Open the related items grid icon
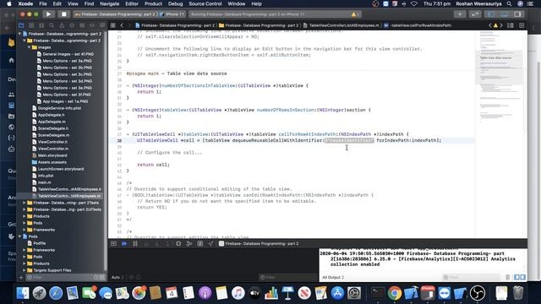 tap(112, 25)
